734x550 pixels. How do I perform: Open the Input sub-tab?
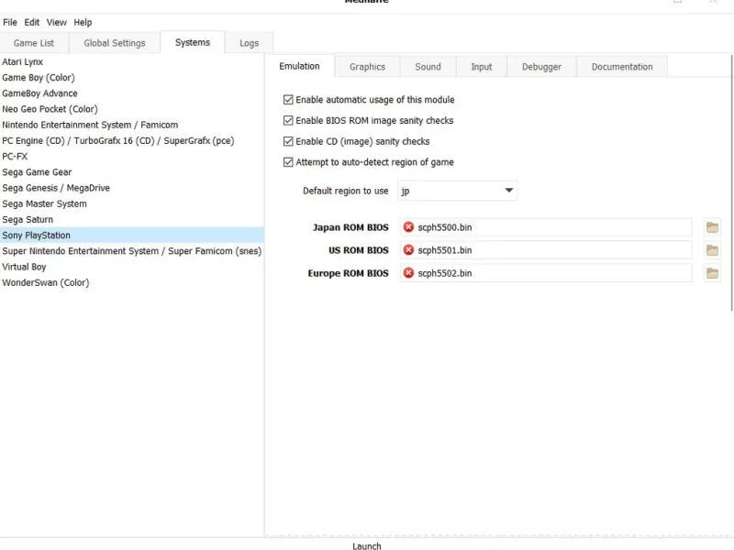click(481, 67)
